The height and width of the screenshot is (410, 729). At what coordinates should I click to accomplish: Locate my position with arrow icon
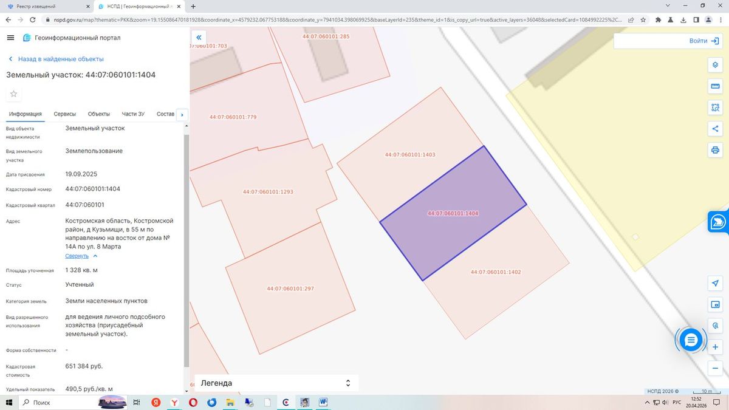[x=715, y=283]
